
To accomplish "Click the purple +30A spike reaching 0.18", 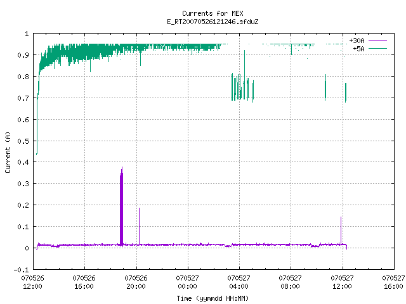I will pyautogui.click(x=140, y=226).
